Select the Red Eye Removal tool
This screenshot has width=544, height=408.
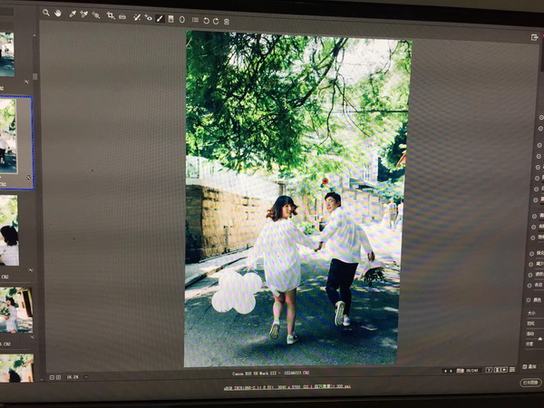[x=148, y=17]
